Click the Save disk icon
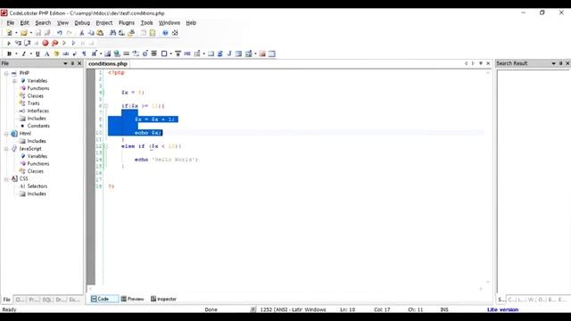Viewport: 571px width, 321px height. coord(37,33)
